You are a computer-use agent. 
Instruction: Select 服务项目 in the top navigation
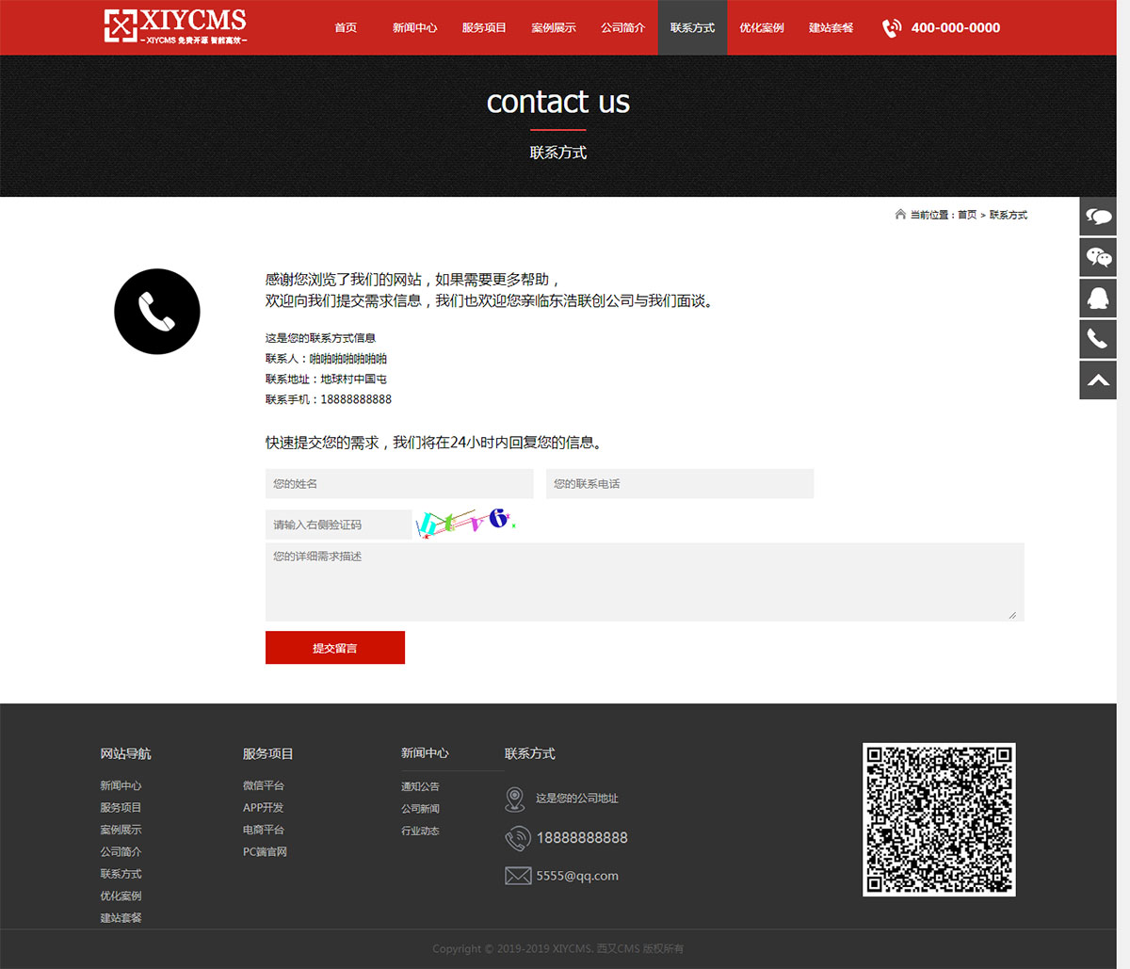[x=484, y=27]
